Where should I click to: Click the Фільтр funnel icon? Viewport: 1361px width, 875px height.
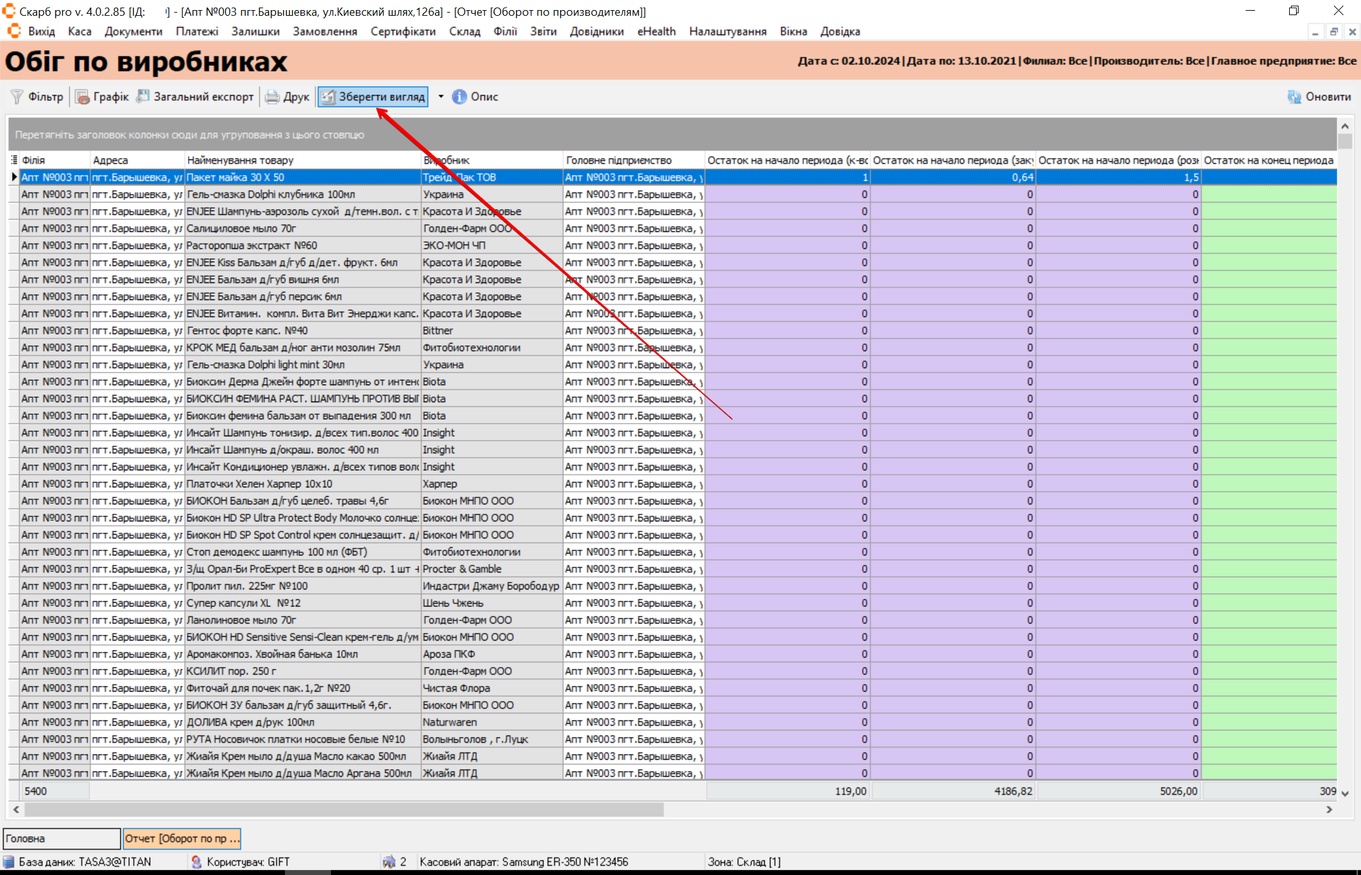pos(17,96)
